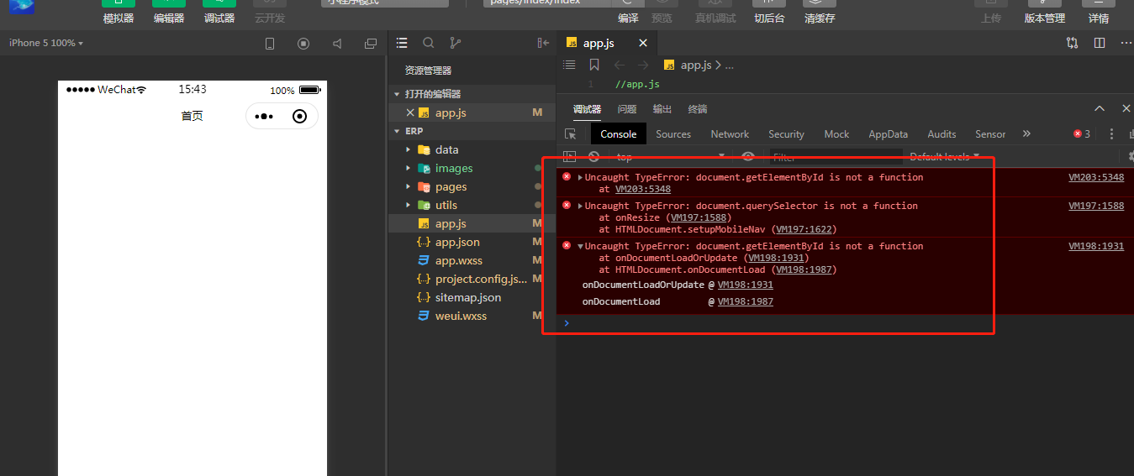Go back with left arrow in editor
Image resolution: width=1134 pixels, height=476 pixels.
pyautogui.click(x=620, y=65)
